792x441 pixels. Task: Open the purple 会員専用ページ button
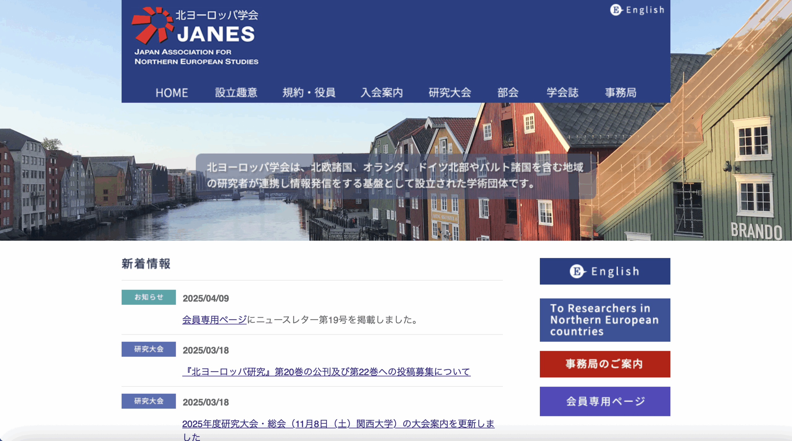pyautogui.click(x=605, y=401)
